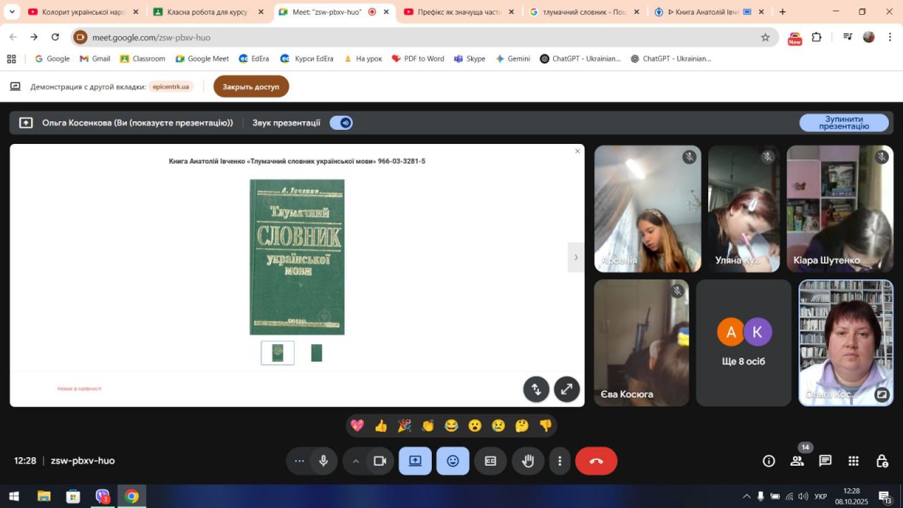
Task: Open the chat messages panel
Action: coord(825,461)
